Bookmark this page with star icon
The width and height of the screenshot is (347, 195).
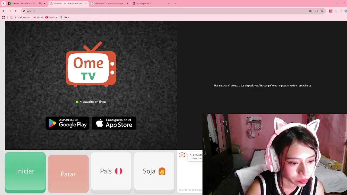(322, 11)
